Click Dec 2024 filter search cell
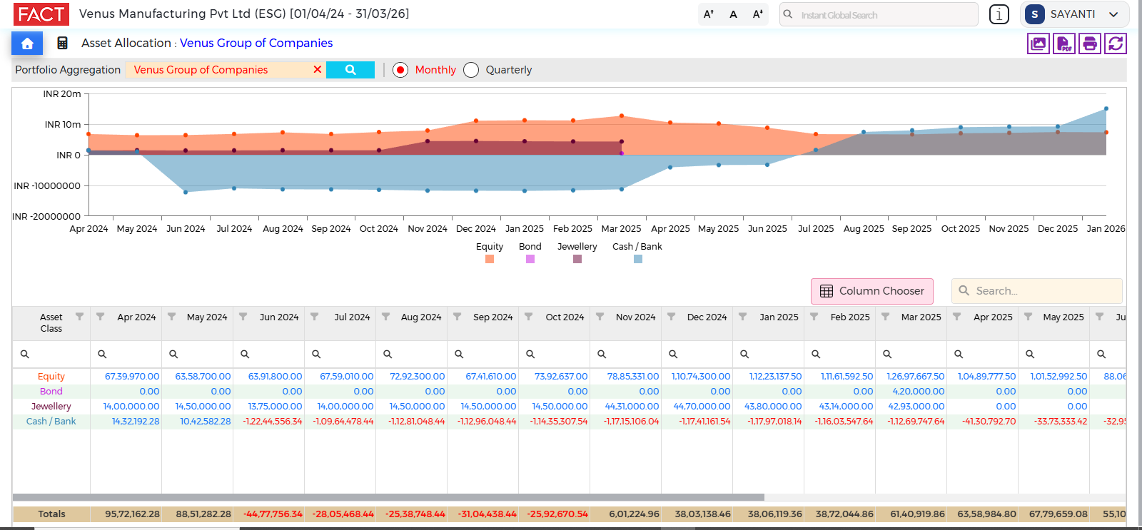This screenshot has height=530, width=1142. point(697,354)
